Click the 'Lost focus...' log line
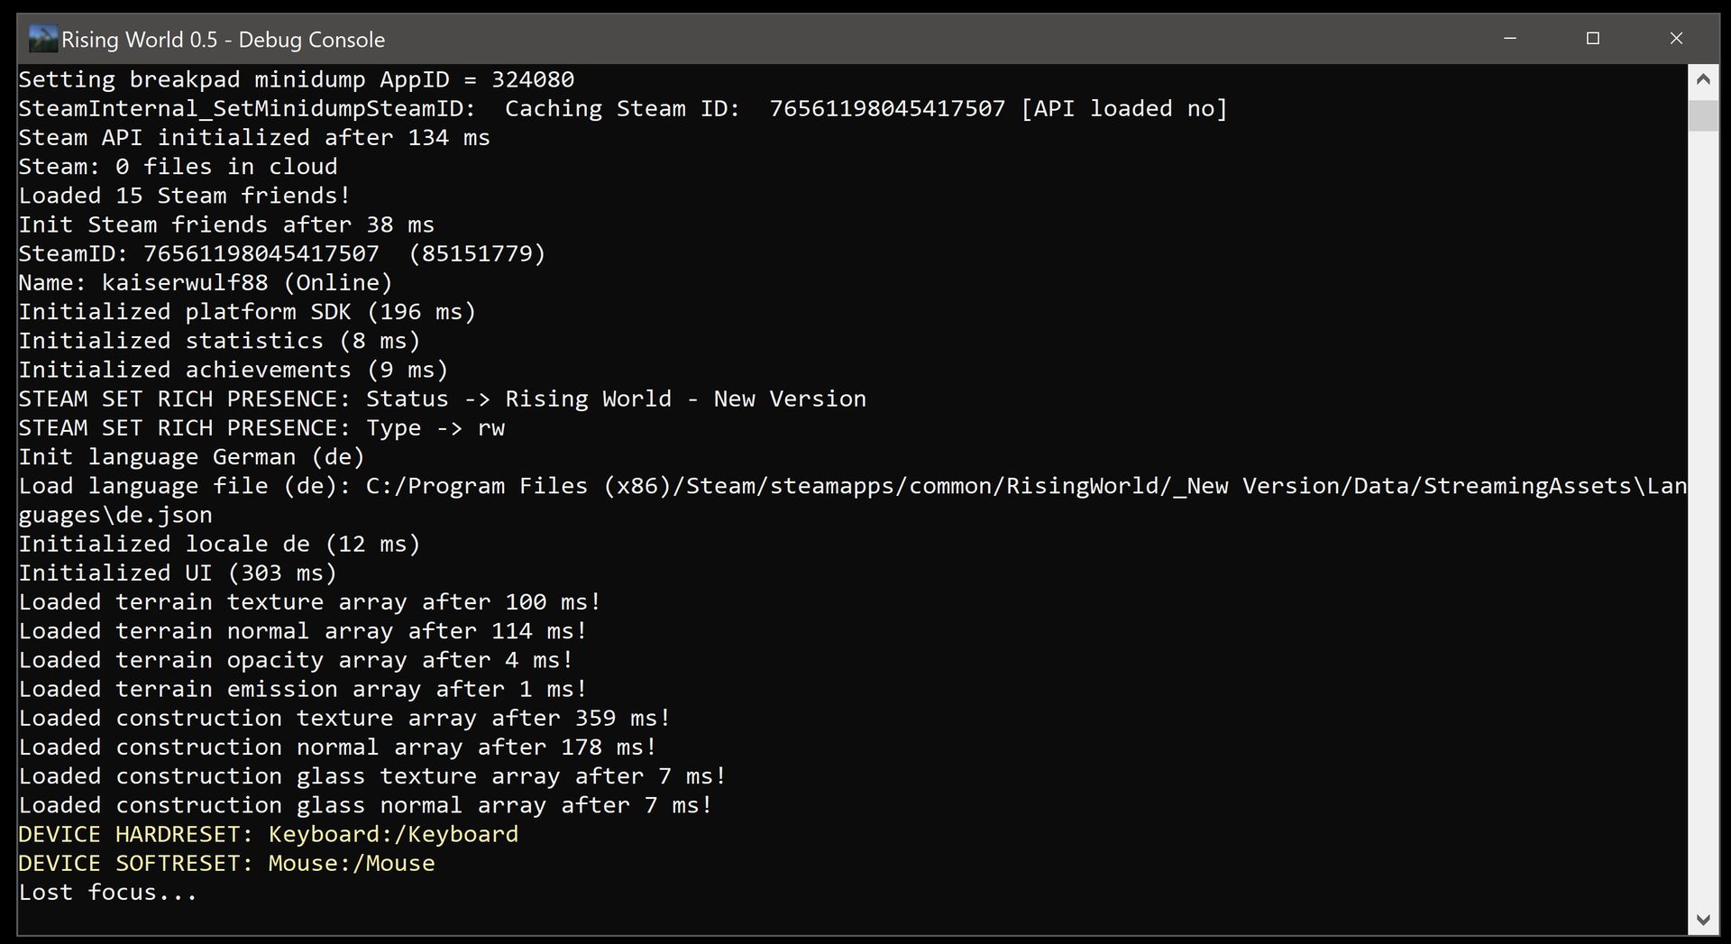The width and height of the screenshot is (1731, 944). [108, 892]
